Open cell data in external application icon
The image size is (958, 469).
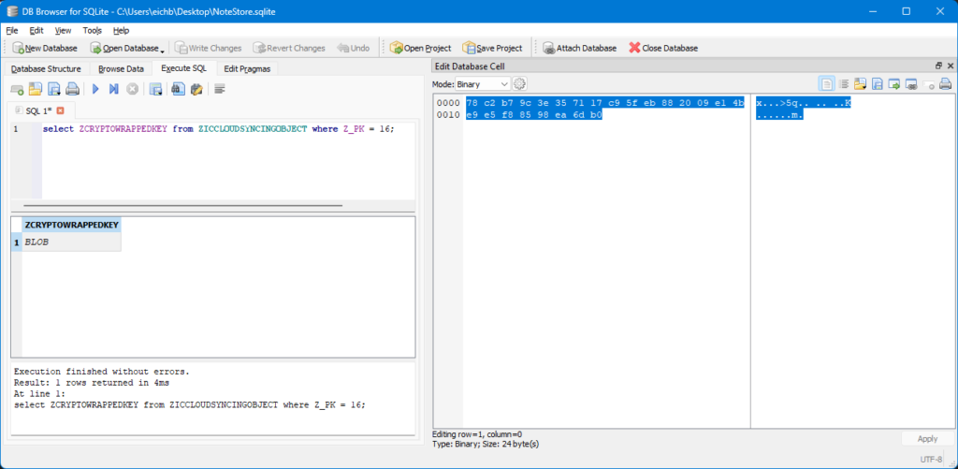pyautogui.click(x=894, y=84)
